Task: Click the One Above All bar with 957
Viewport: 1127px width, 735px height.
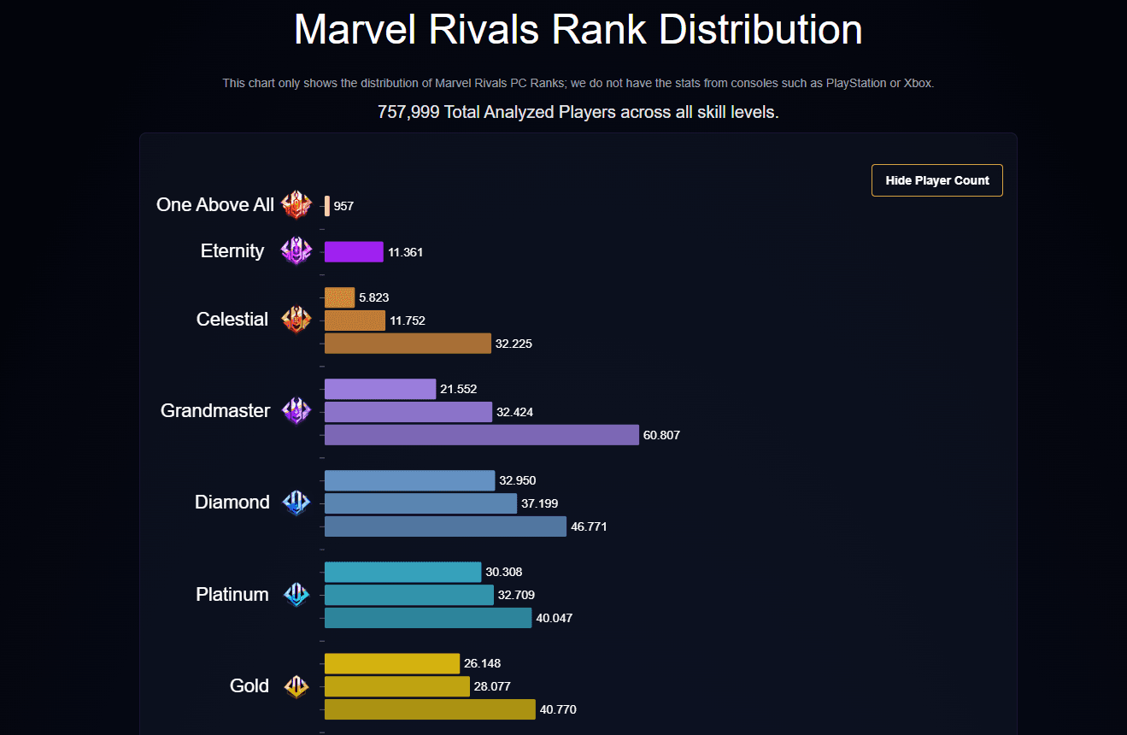Action: (327, 206)
